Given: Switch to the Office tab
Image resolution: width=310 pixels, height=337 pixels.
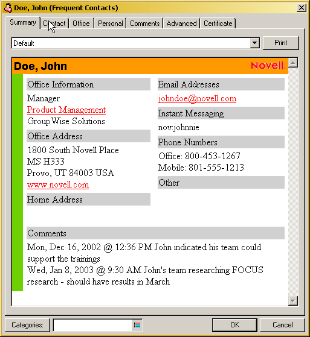Looking at the screenshot, I should (81, 24).
